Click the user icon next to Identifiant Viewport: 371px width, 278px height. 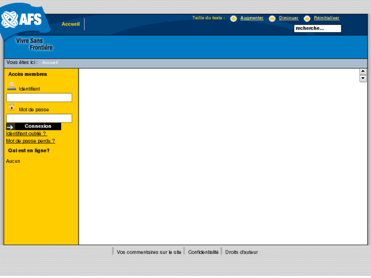(12, 86)
